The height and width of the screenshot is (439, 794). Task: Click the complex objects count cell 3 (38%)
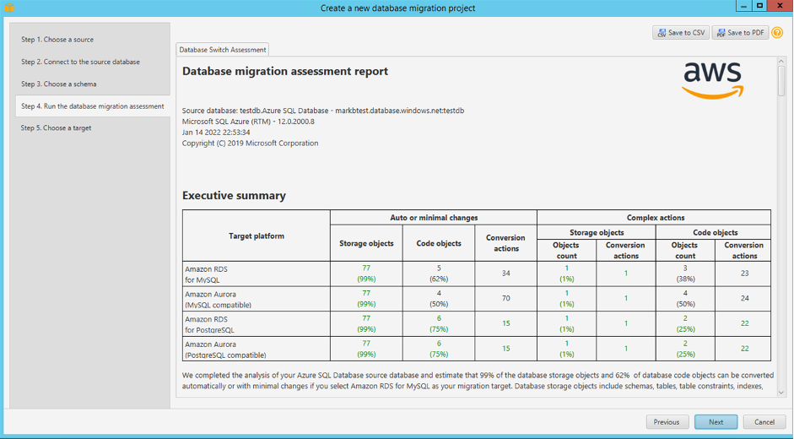pos(685,274)
